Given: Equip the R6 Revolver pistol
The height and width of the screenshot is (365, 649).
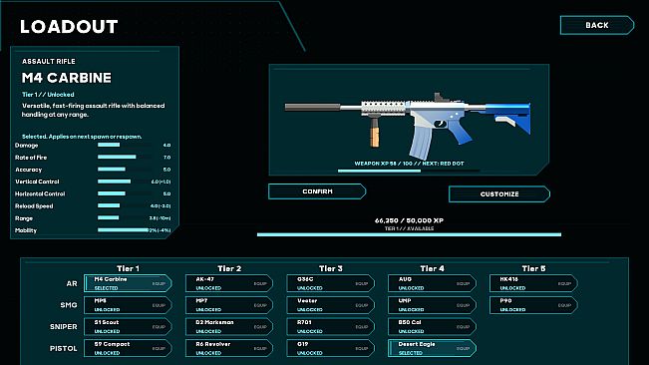Looking at the screenshot, I should coord(229,348).
